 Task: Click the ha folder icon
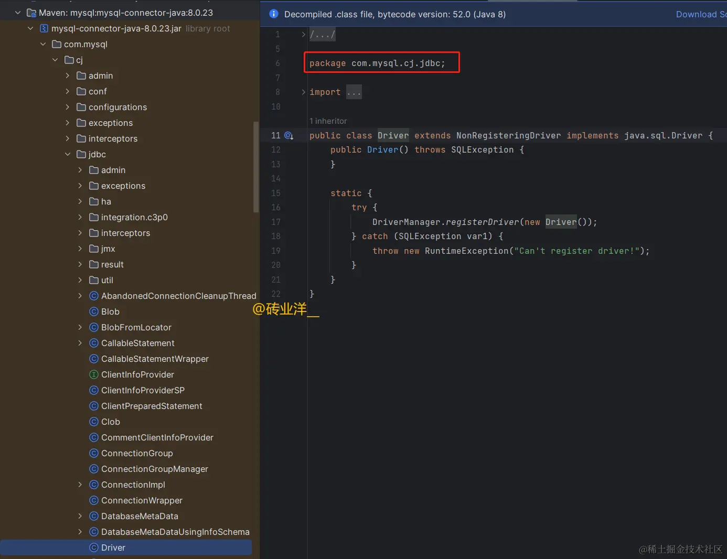click(x=94, y=201)
